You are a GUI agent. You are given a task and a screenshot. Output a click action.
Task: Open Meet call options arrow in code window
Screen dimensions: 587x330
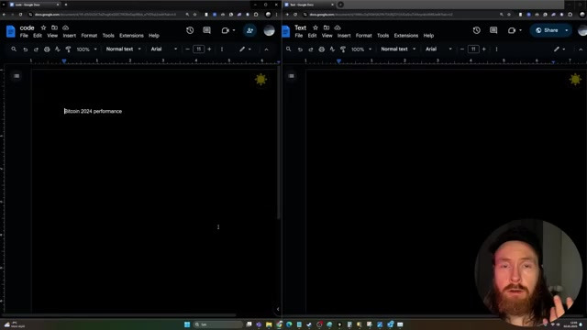pyautogui.click(x=234, y=30)
